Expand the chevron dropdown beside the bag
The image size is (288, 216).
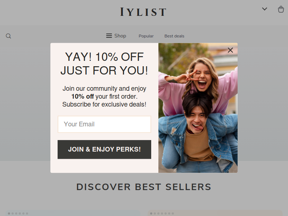(x=265, y=9)
